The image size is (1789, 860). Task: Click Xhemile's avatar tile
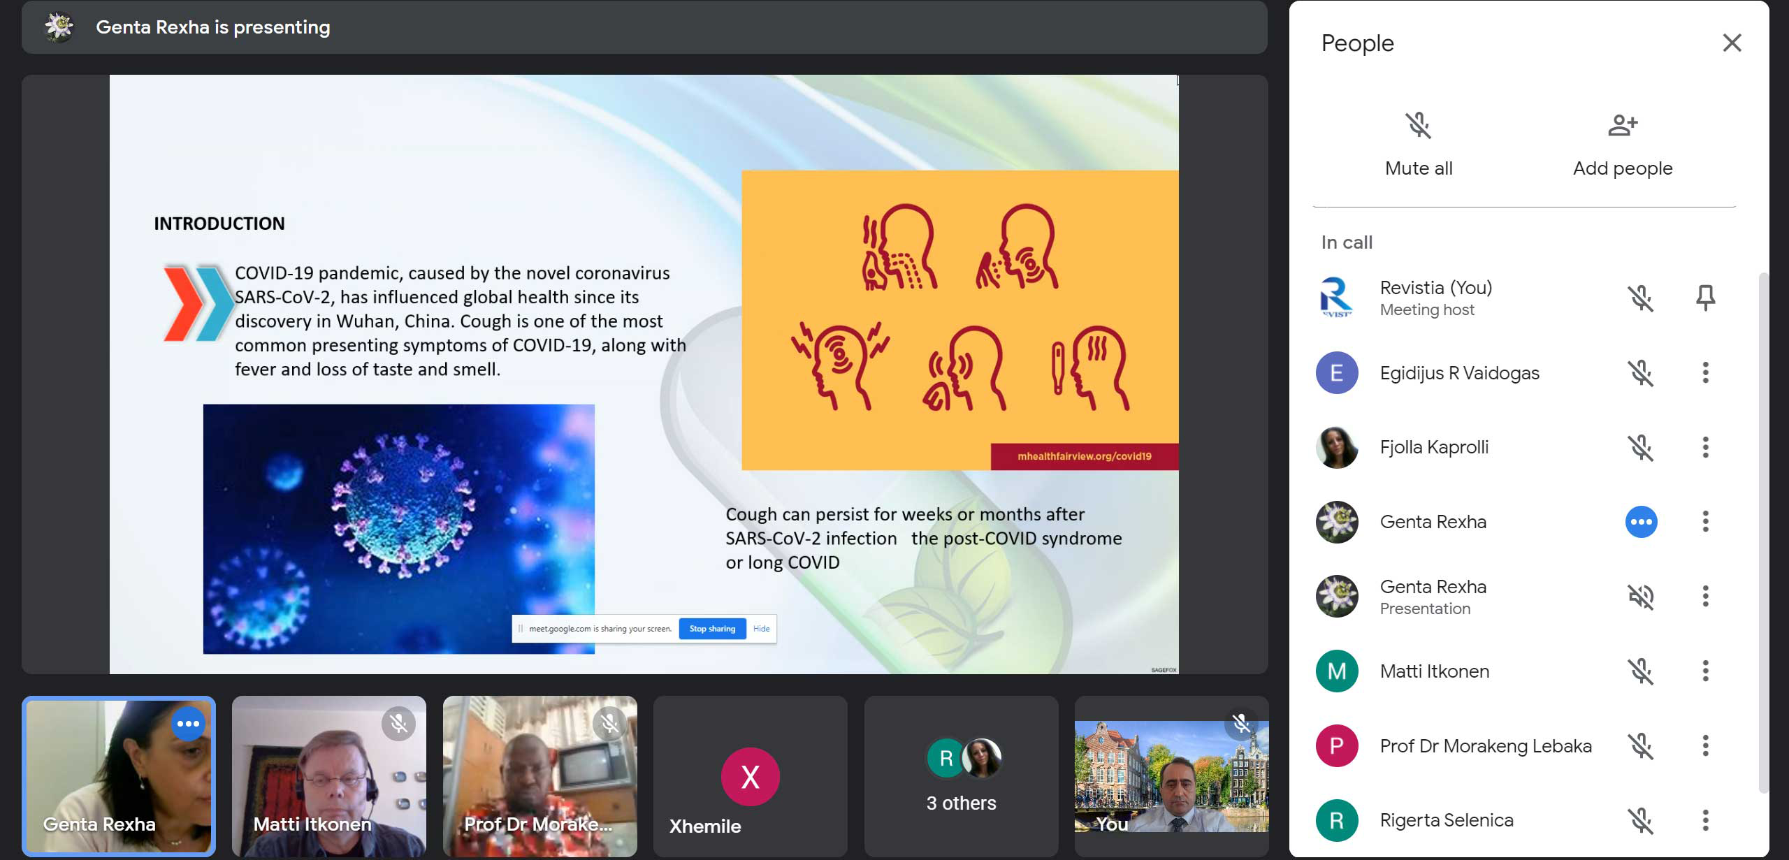[x=750, y=776]
